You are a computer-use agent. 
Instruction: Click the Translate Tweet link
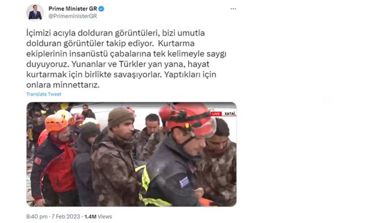click(44, 94)
